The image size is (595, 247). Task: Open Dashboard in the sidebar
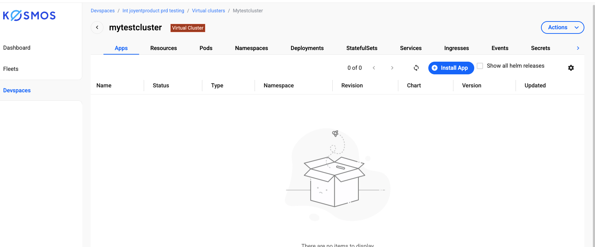pos(17,48)
